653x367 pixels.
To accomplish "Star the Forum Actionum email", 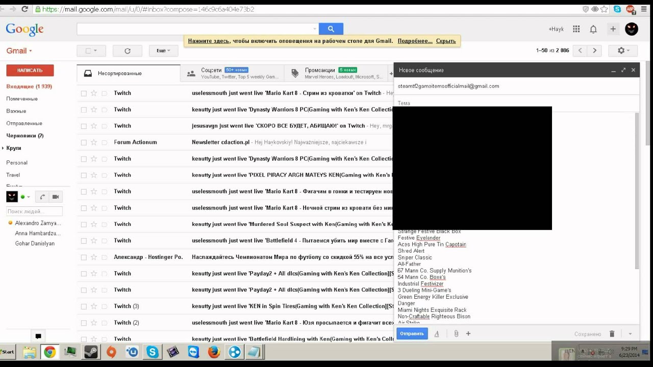I will coord(93,142).
